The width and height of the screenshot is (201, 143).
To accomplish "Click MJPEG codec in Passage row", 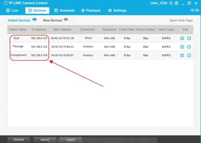I will tap(166, 47).
